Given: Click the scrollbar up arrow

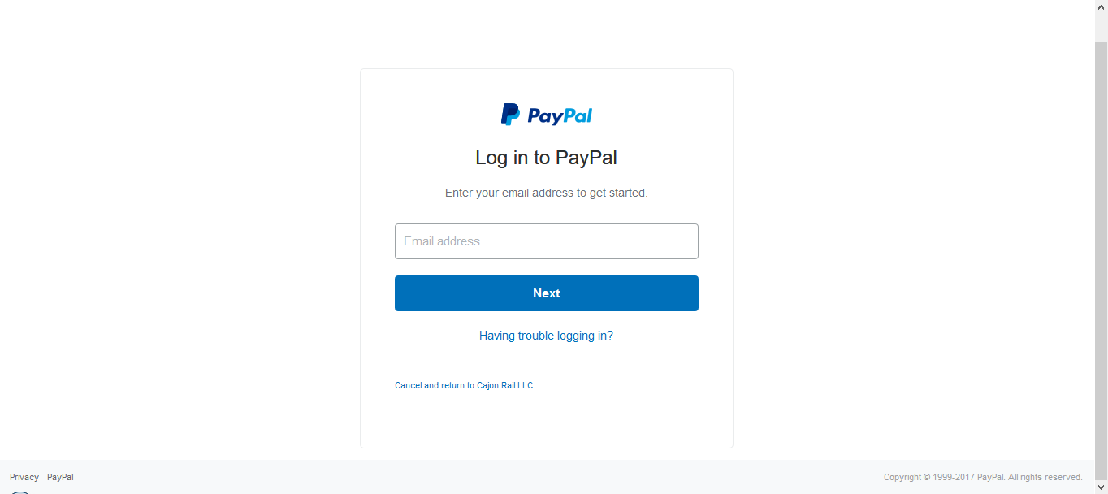Looking at the screenshot, I should click(1102, 6).
